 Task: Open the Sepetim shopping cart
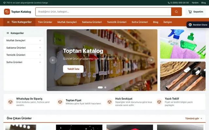click(196, 12)
